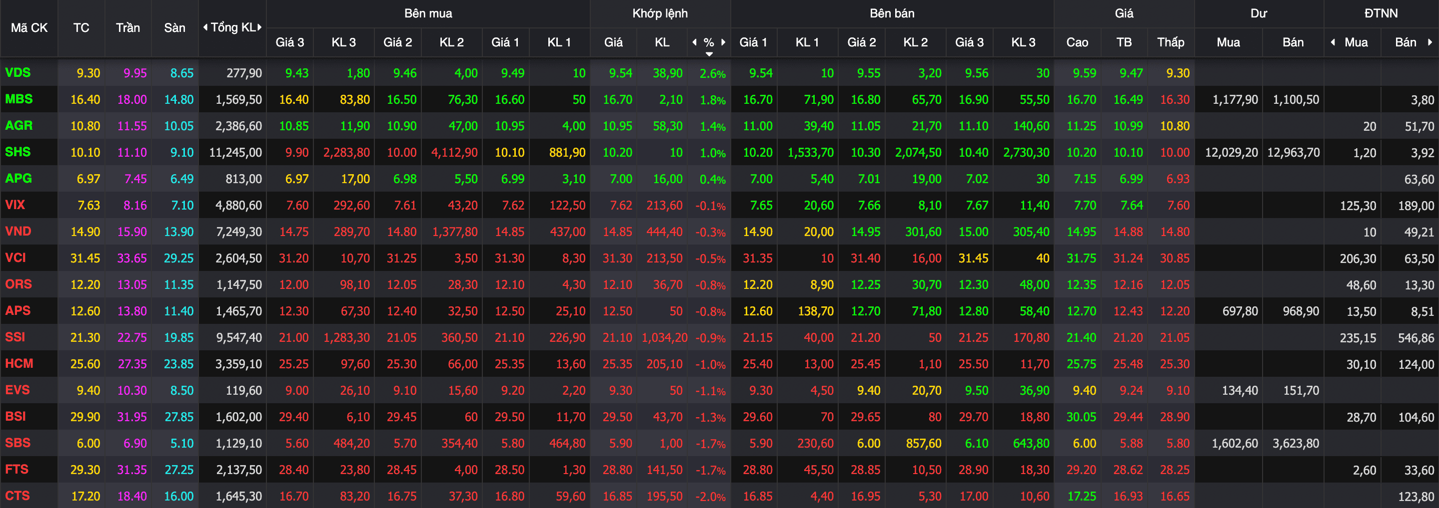Click SSI foreign buy value 235,15
Screen dimensions: 1439x508
tap(1358, 338)
